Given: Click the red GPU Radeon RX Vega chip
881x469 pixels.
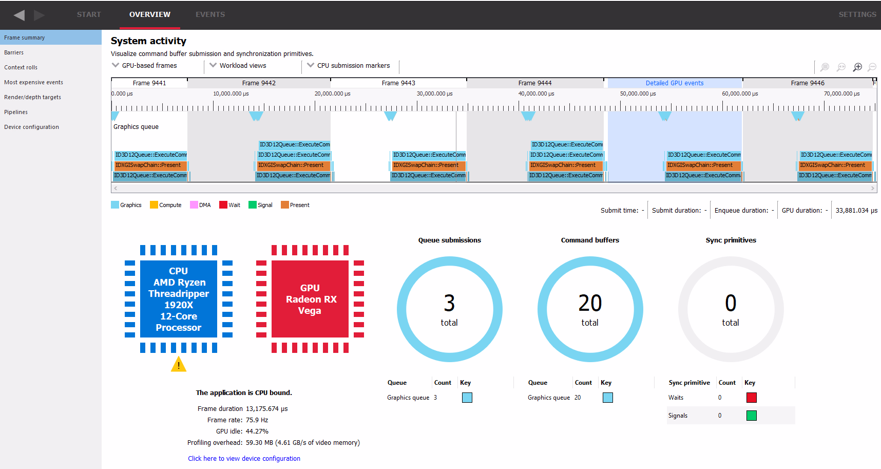Looking at the screenshot, I should pyautogui.click(x=310, y=299).
